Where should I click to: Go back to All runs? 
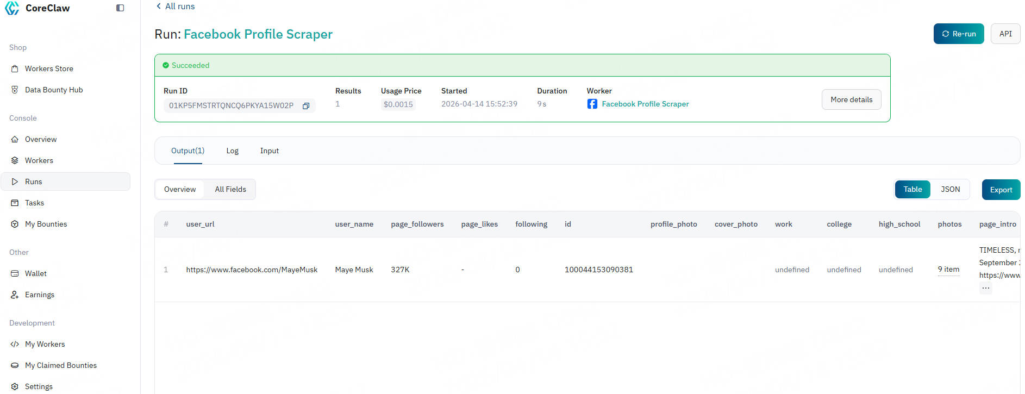(x=175, y=7)
